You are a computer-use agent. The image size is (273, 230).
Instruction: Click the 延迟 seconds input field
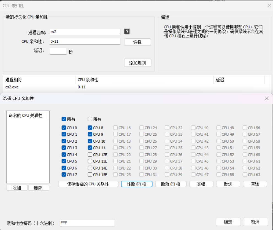[x=58, y=51]
